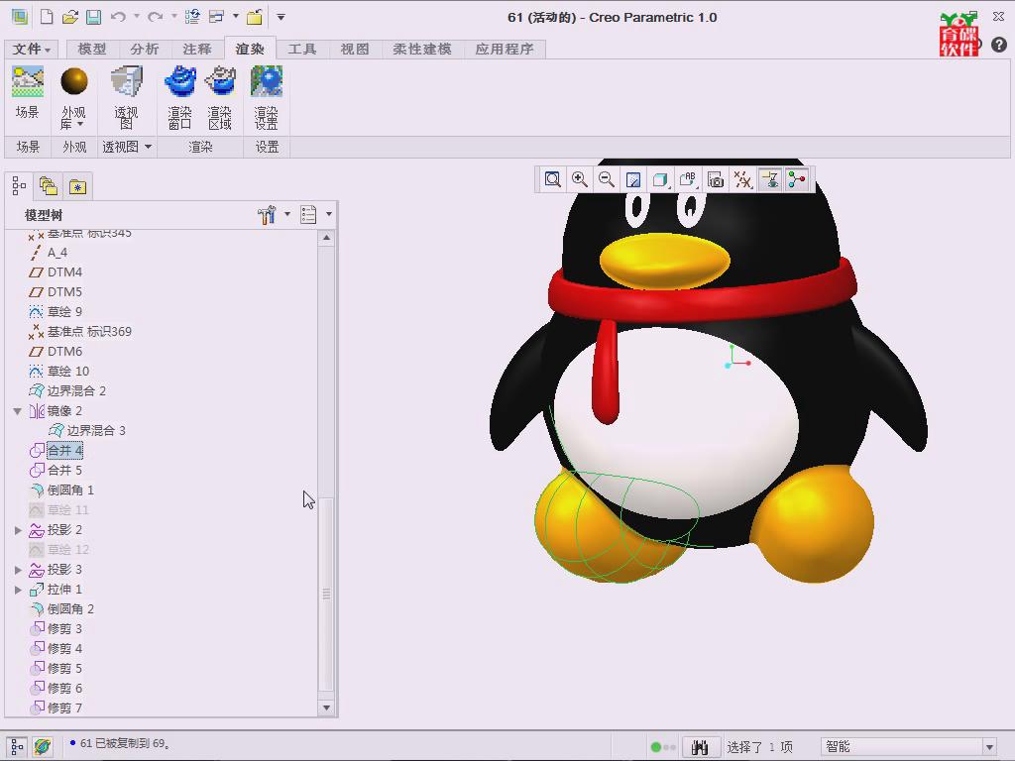Click the Windows switch icon in quick toolbar
This screenshot has height=761, width=1015.
(x=216, y=17)
